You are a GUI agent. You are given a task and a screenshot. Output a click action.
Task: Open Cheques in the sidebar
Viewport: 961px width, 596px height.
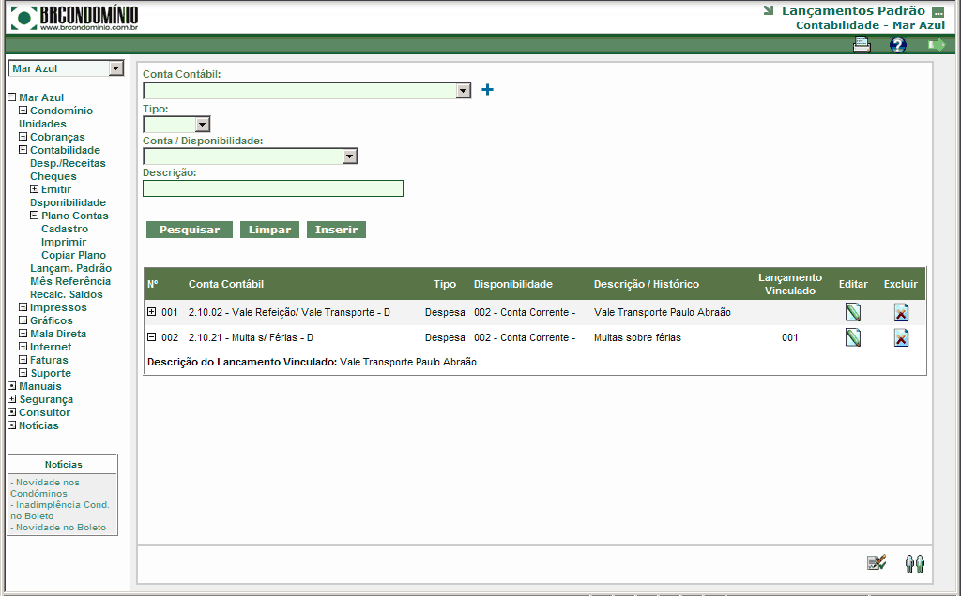(x=53, y=176)
